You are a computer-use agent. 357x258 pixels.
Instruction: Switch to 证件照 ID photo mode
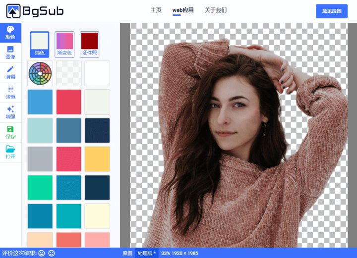pos(89,45)
